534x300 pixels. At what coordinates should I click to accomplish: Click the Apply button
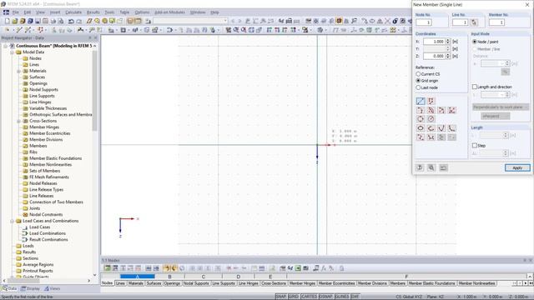[x=517, y=167]
